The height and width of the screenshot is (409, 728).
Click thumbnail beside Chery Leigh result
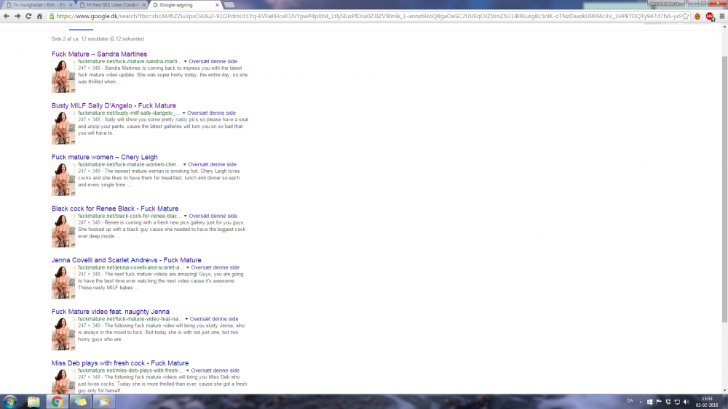(63, 179)
